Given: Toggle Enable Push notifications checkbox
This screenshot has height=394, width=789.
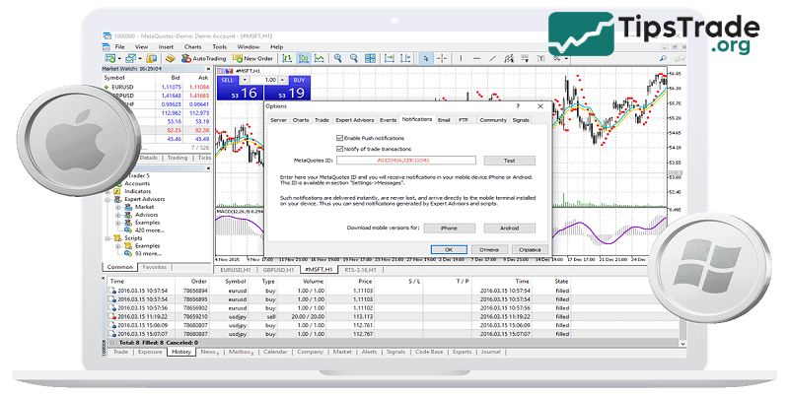Looking at the screenshot, I should coord(339,137).
